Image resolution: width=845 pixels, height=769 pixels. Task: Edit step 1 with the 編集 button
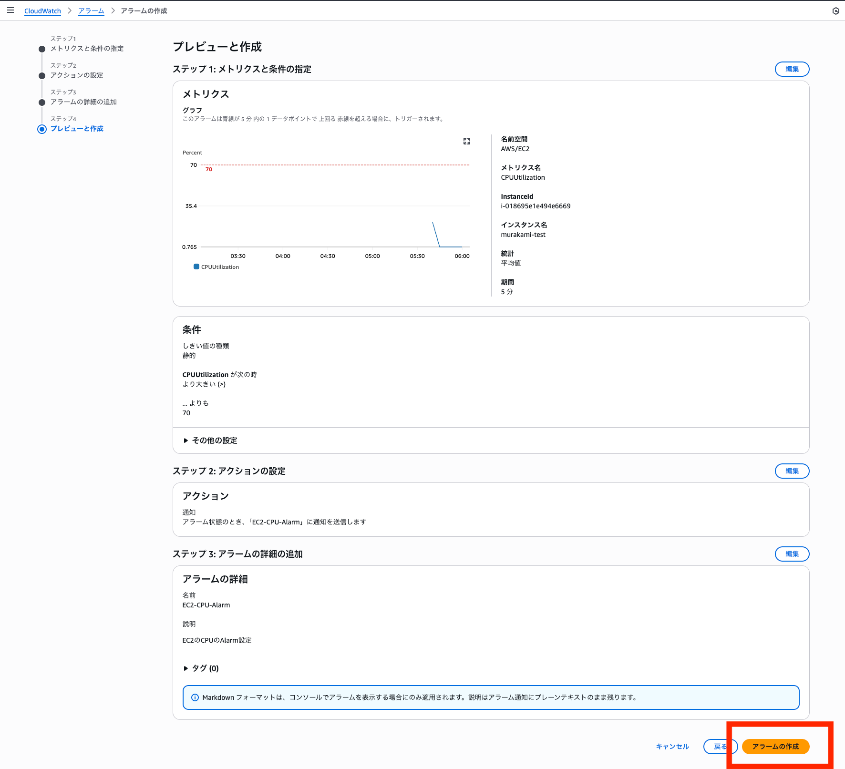(792, 69)
